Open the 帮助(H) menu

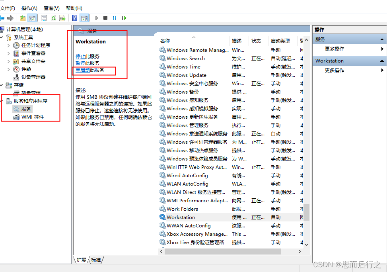74,8
